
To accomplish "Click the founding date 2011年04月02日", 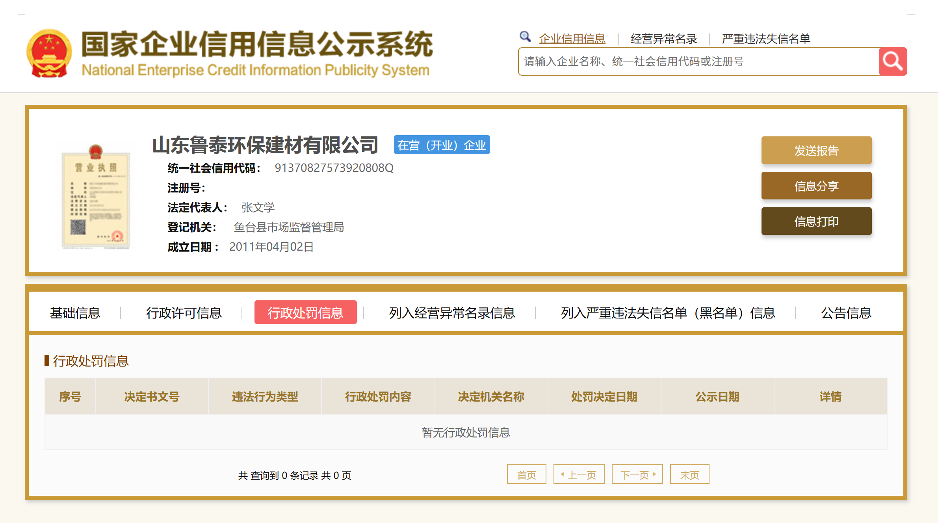I will click(x=271, y=247).
